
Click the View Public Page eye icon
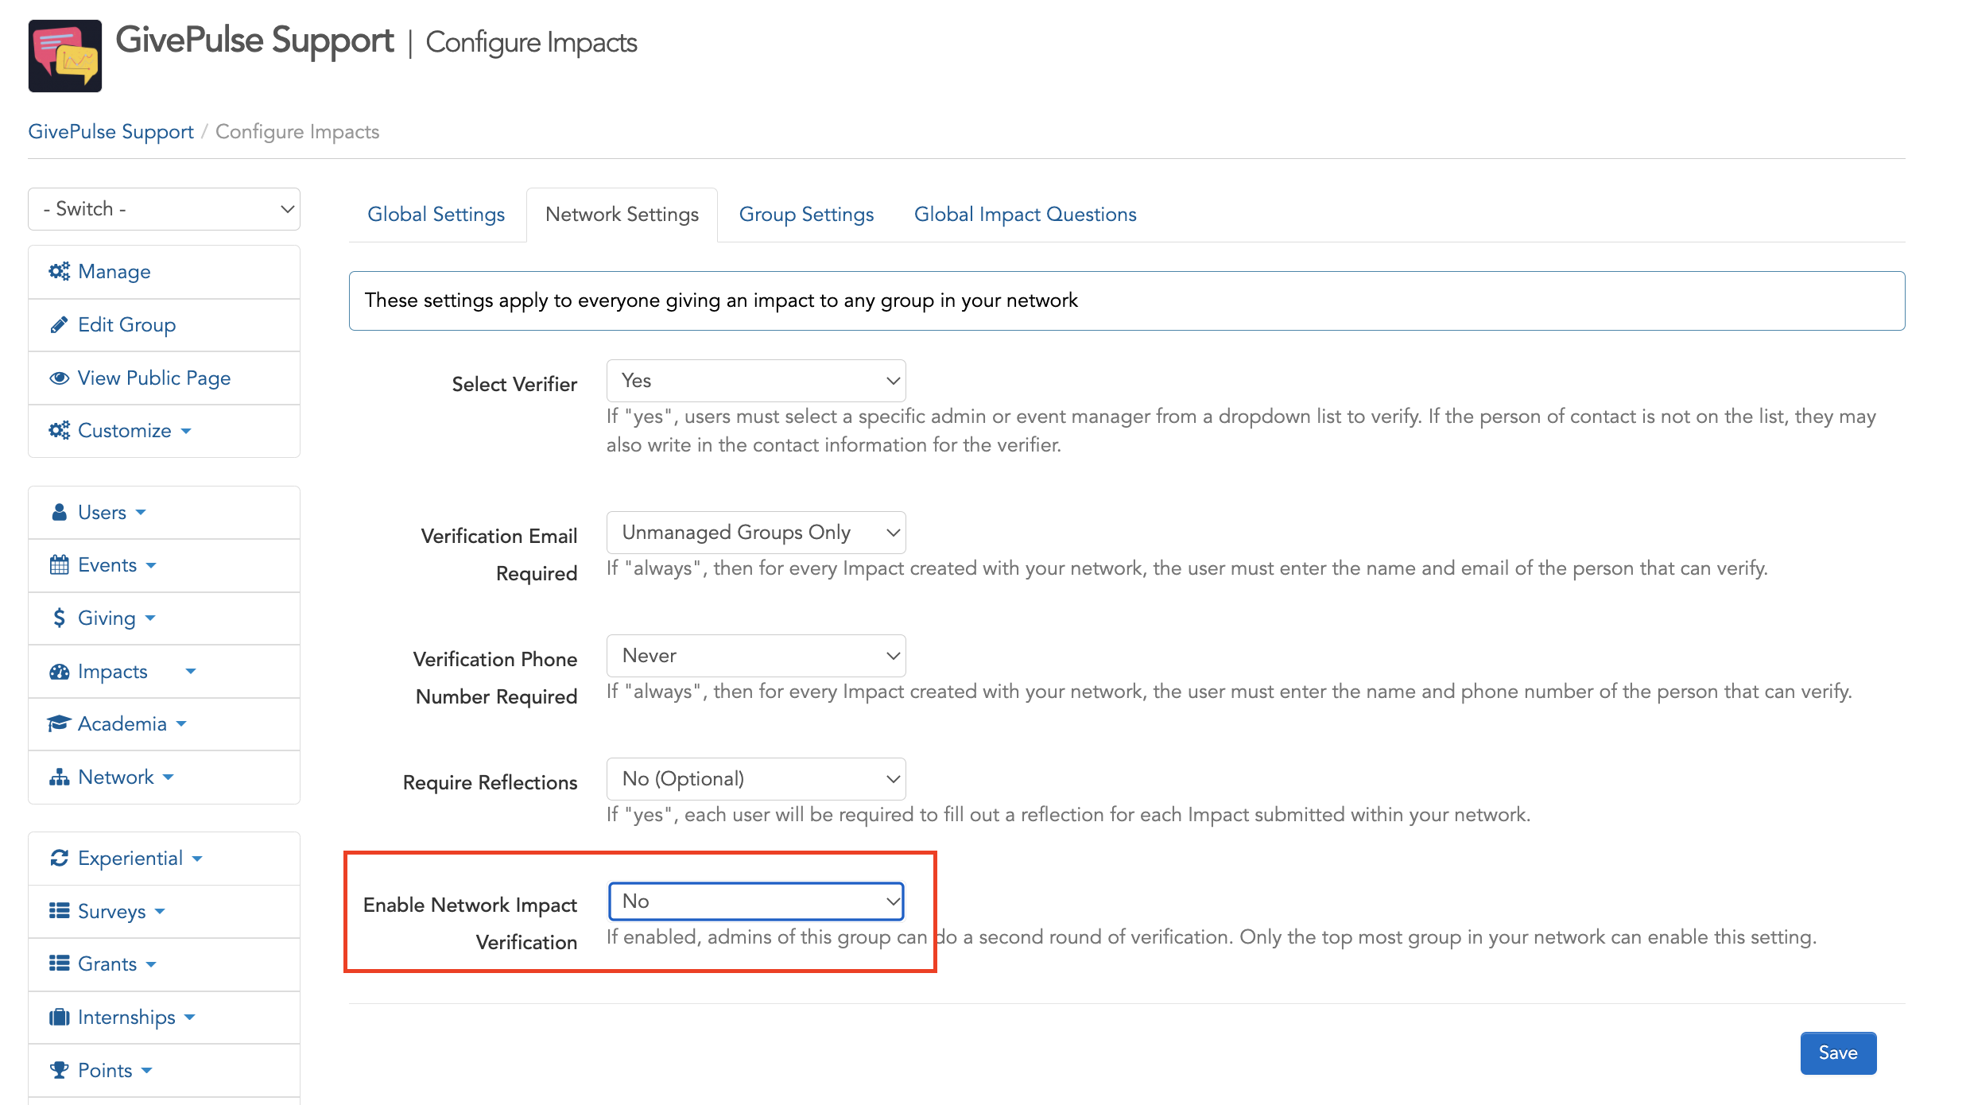(x=59, y=378)
